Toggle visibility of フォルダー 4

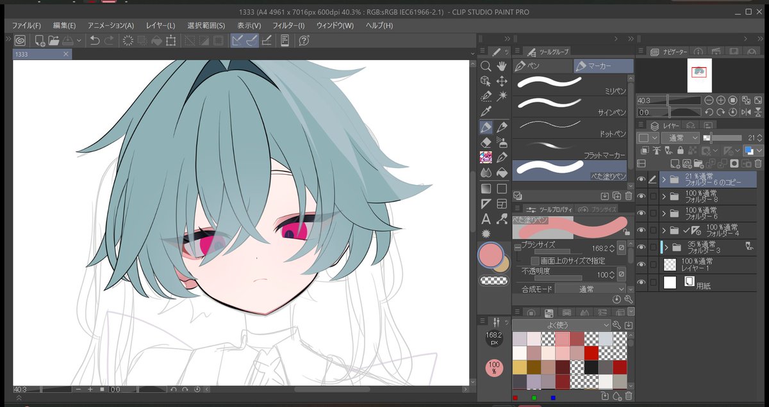pos(641,230)
